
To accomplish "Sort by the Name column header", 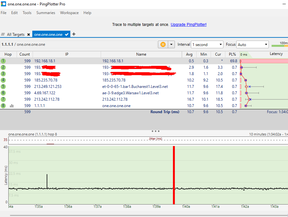I will tap(141, 54).
